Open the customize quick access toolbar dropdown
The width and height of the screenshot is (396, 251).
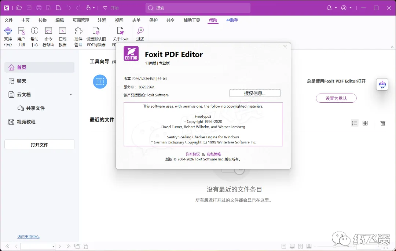[105, 8]
